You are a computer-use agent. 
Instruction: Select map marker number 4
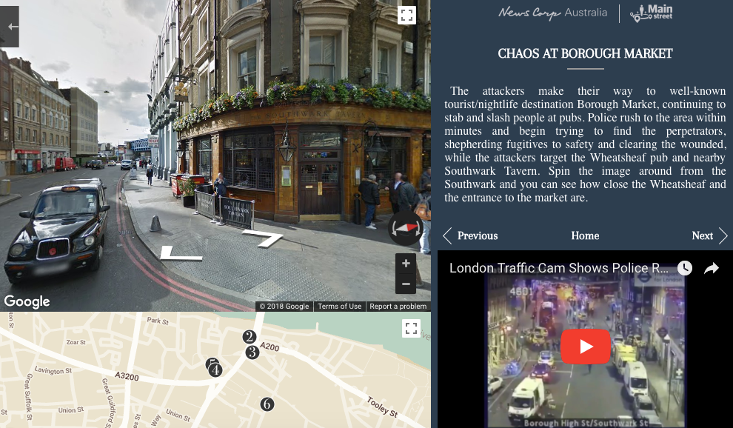click(215, 370)
